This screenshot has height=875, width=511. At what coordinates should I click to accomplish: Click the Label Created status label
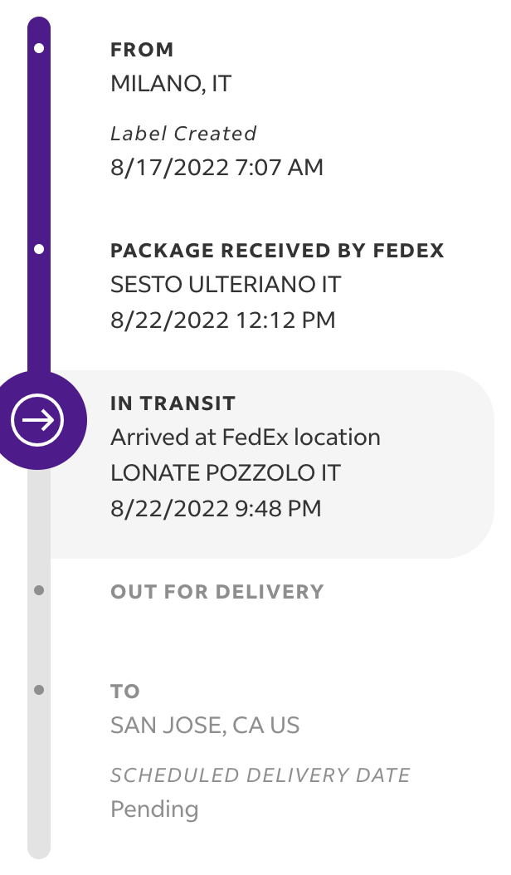[x=183, y=134]
